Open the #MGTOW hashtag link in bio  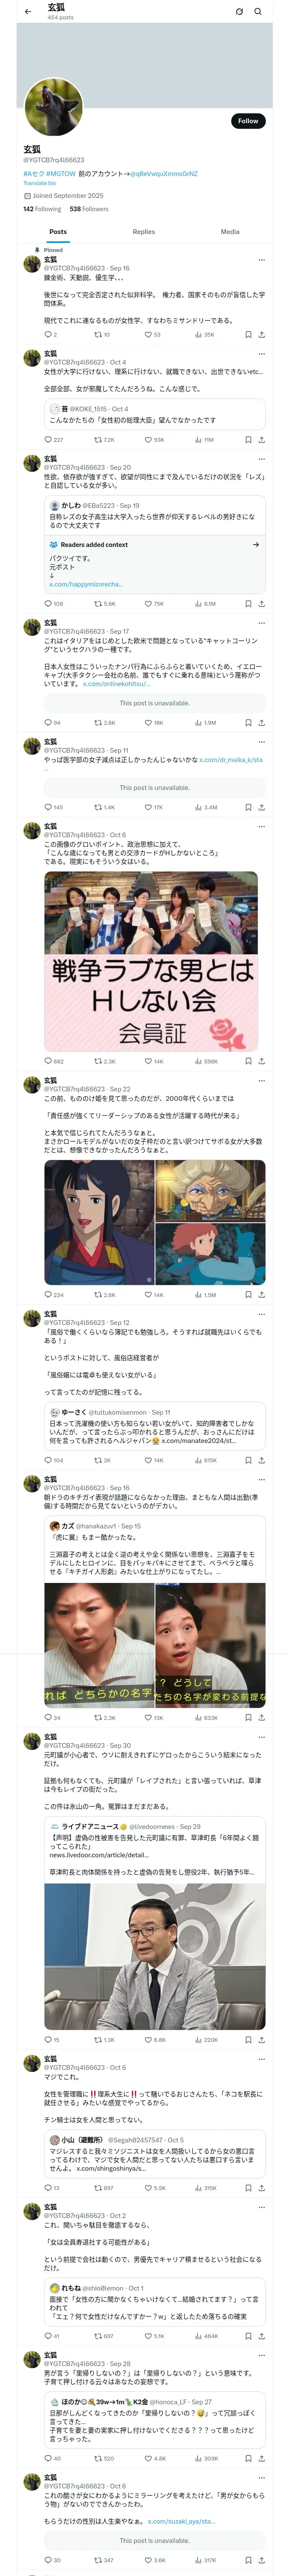(x=61, y=174)
